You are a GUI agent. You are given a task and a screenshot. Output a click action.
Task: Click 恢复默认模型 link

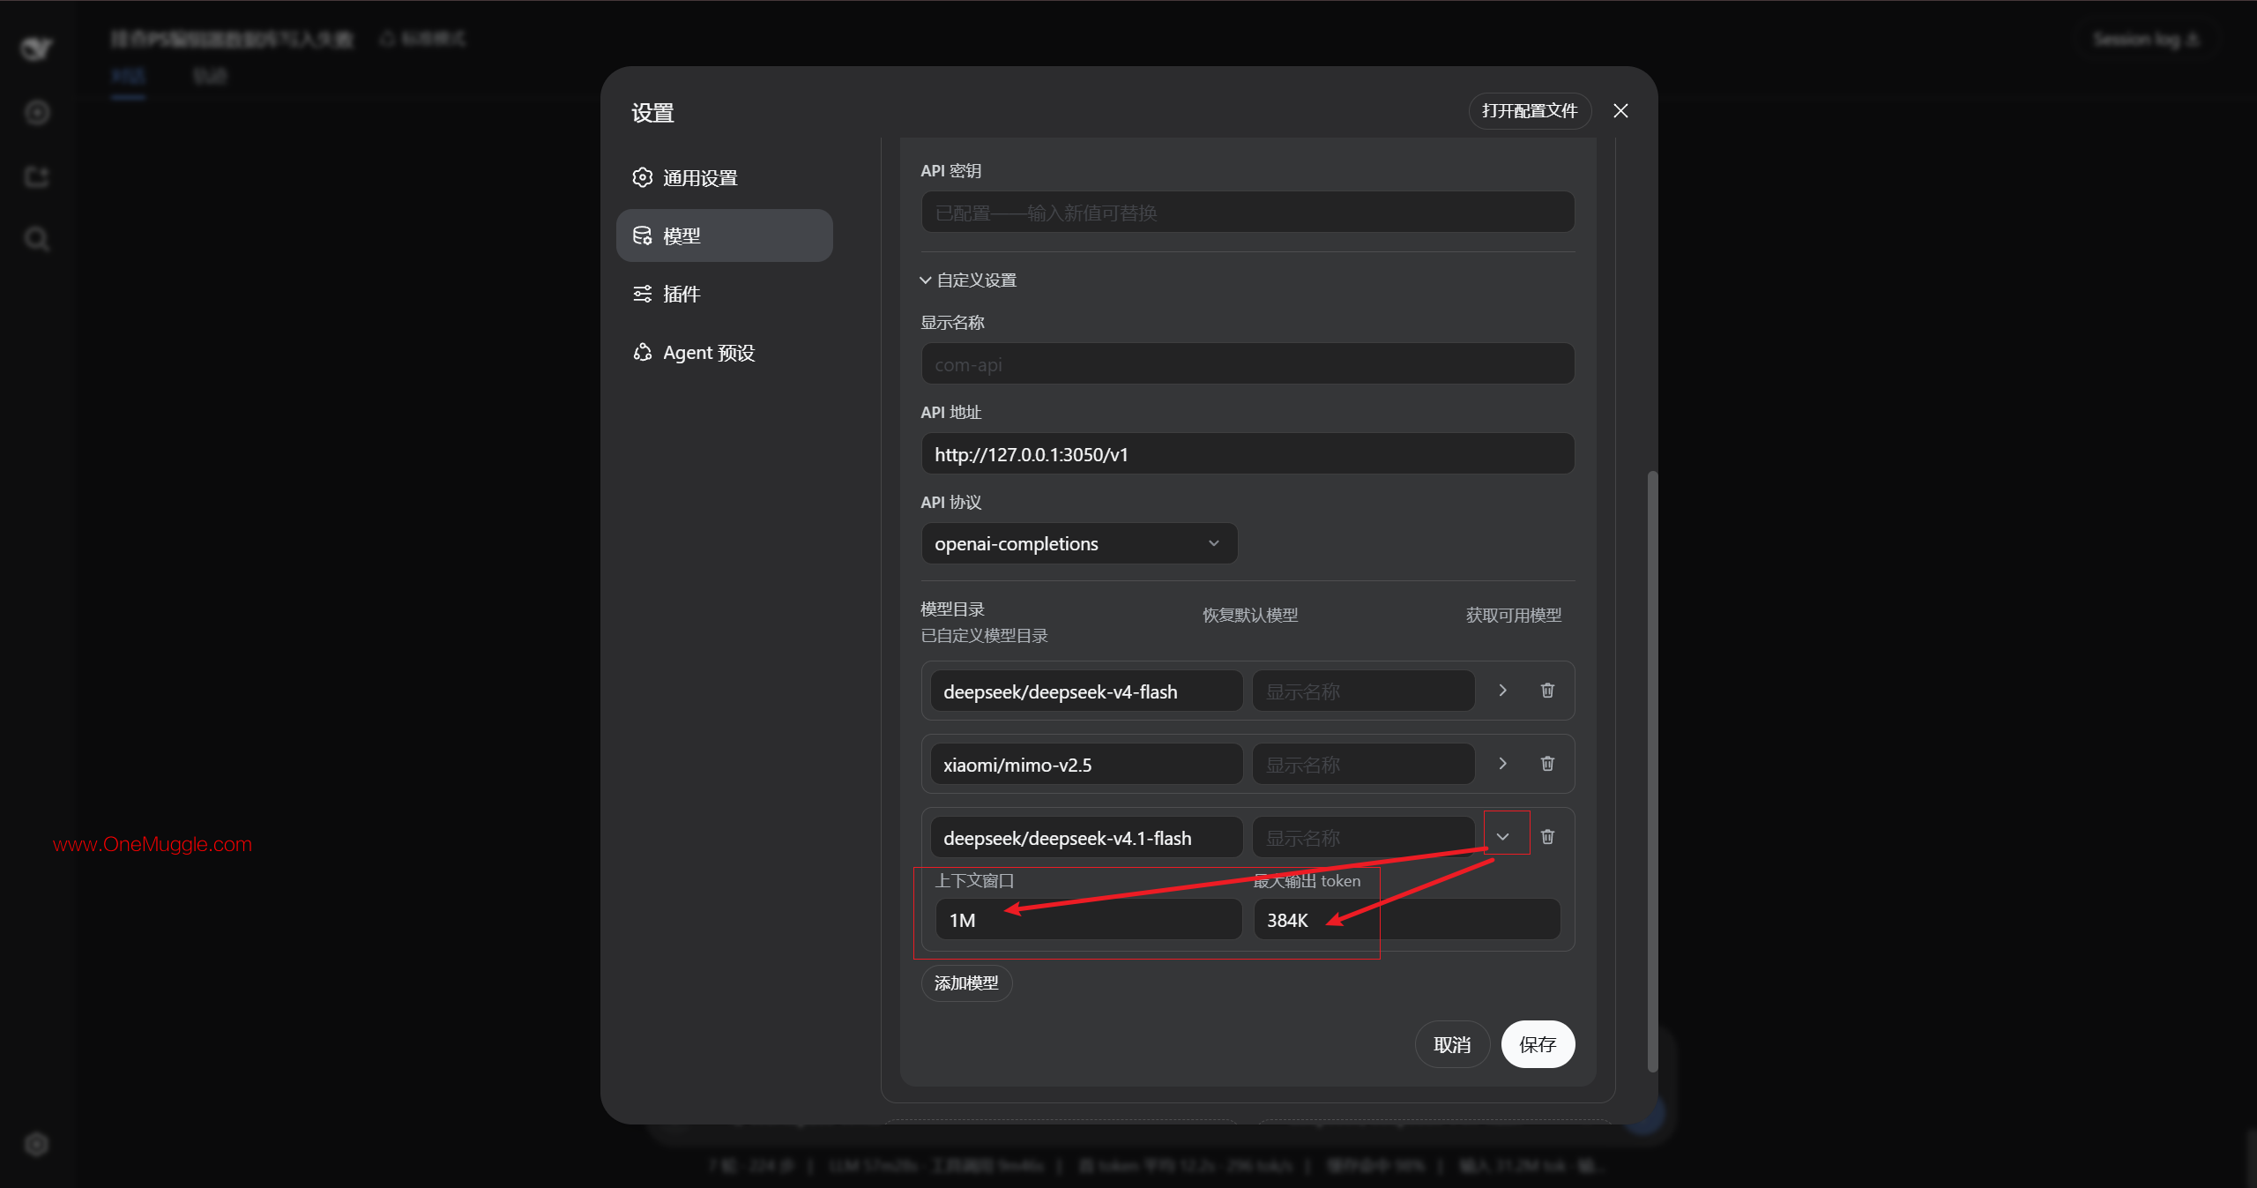pos(1250,615)
